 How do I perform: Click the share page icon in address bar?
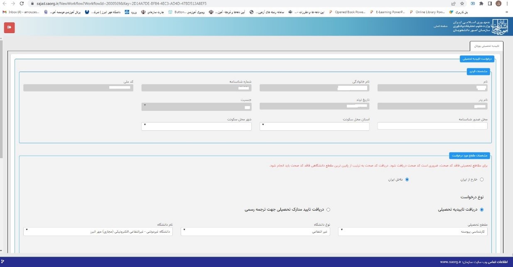(x=454, y=3)
